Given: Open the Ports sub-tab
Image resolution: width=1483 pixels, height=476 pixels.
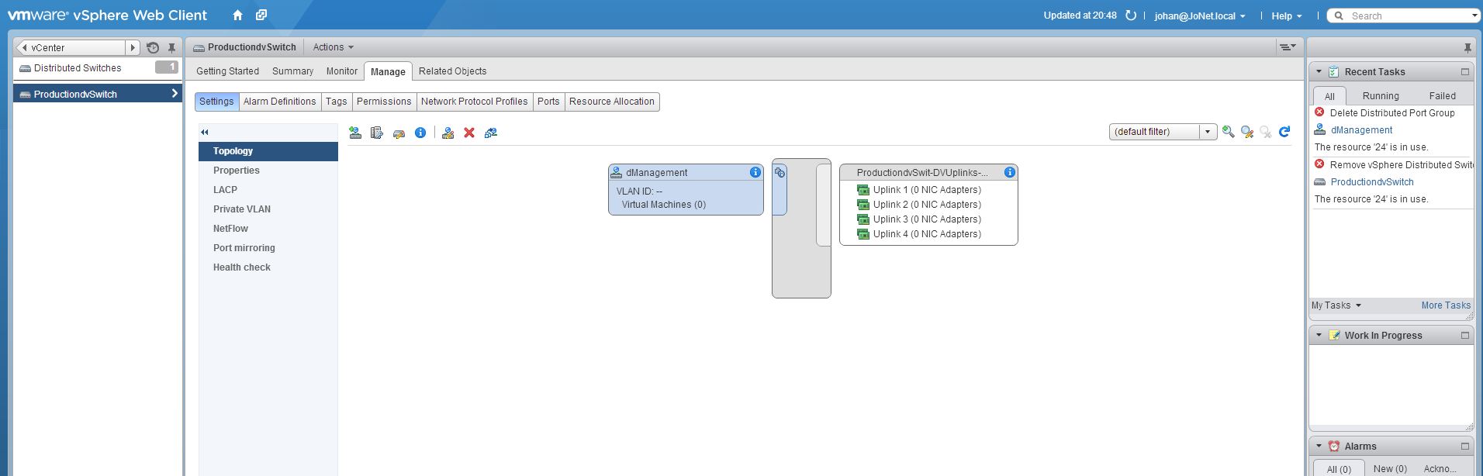Looking at the screenshot, I should [548, 102].
